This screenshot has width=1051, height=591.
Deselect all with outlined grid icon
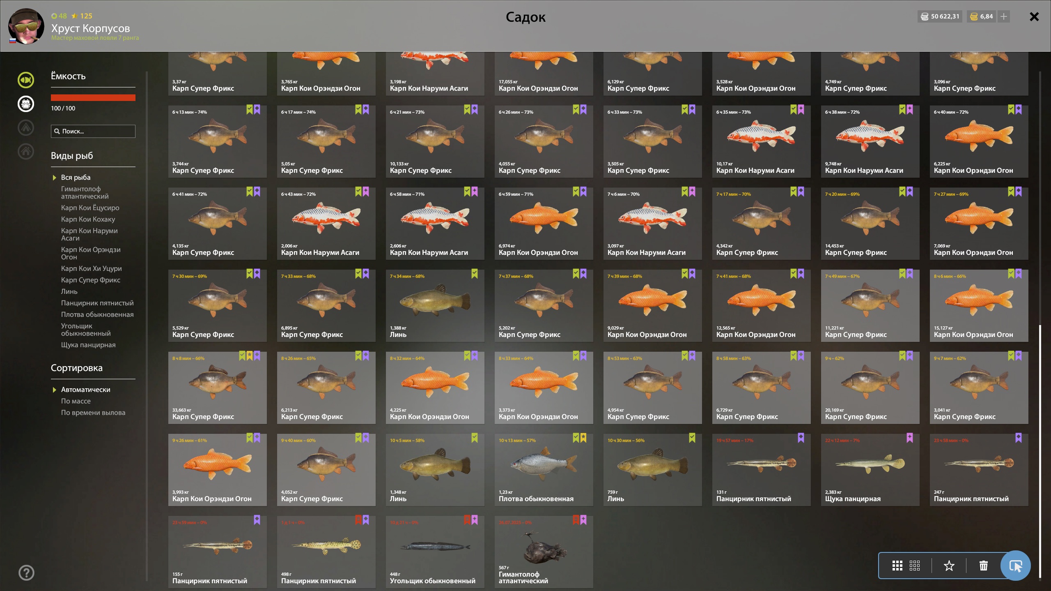click(914, 566)
